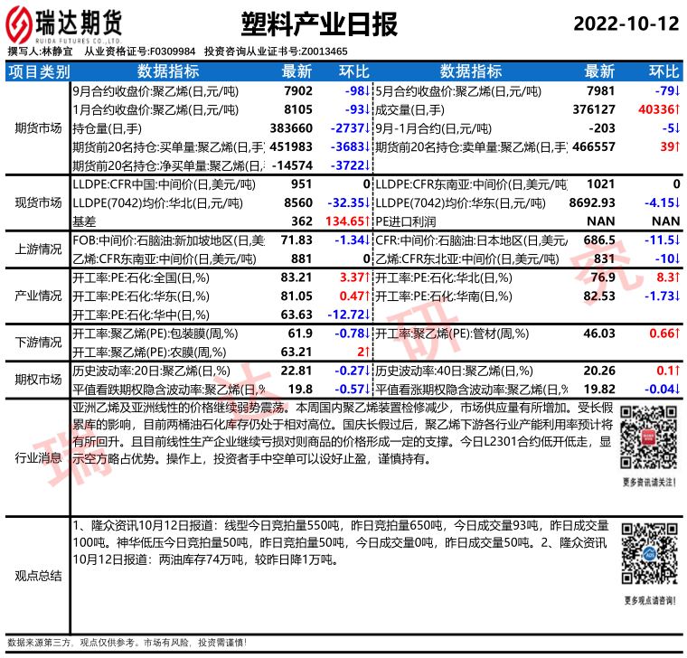Viewport: 687px width, 658px height.
Task: Click the report date 2022-10-12
Action: [x=626, y=23]
